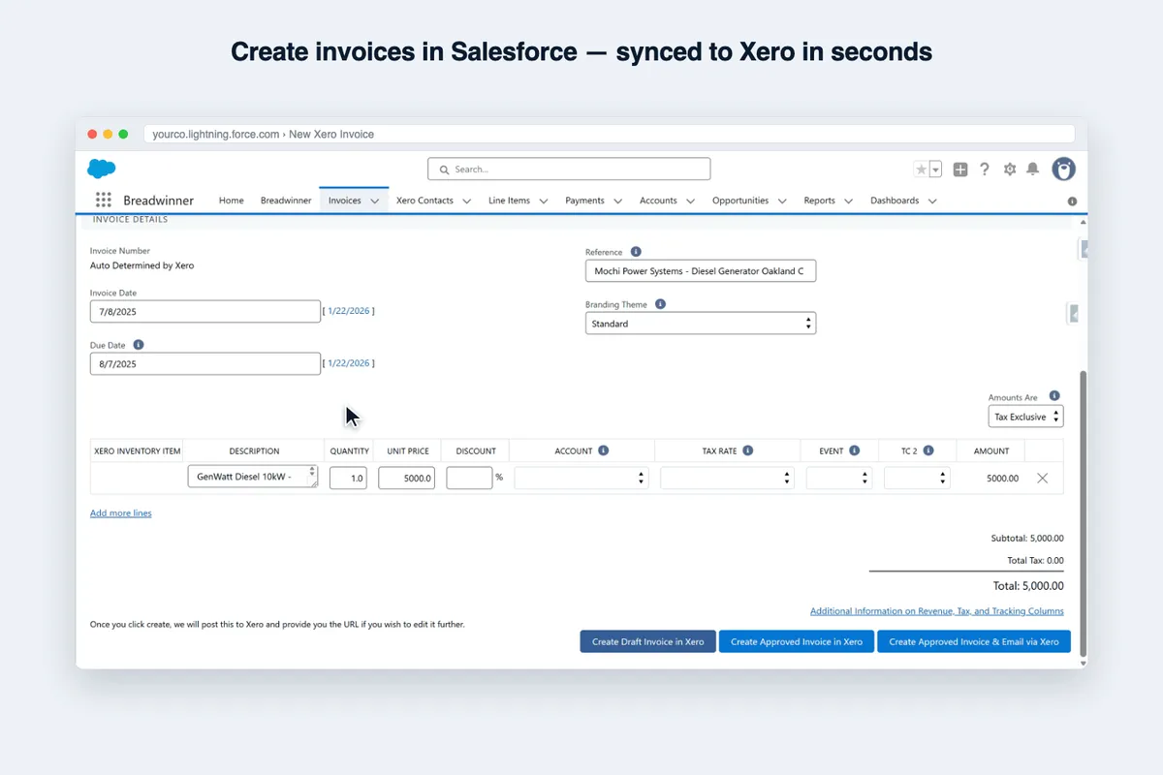This screenshot has height=775, width=1163.
Task: Open the Tax Exclusive amounts dropdown
Action: coord(1025,417)
